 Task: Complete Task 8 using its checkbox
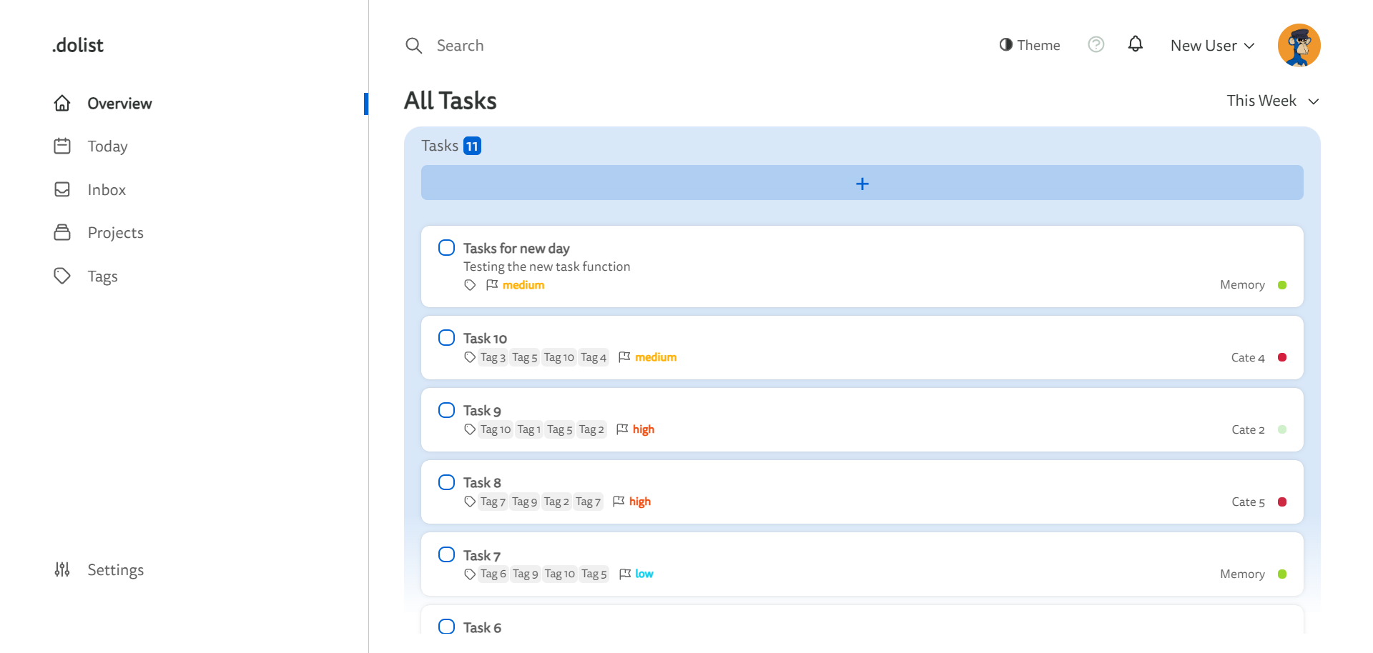446,482
